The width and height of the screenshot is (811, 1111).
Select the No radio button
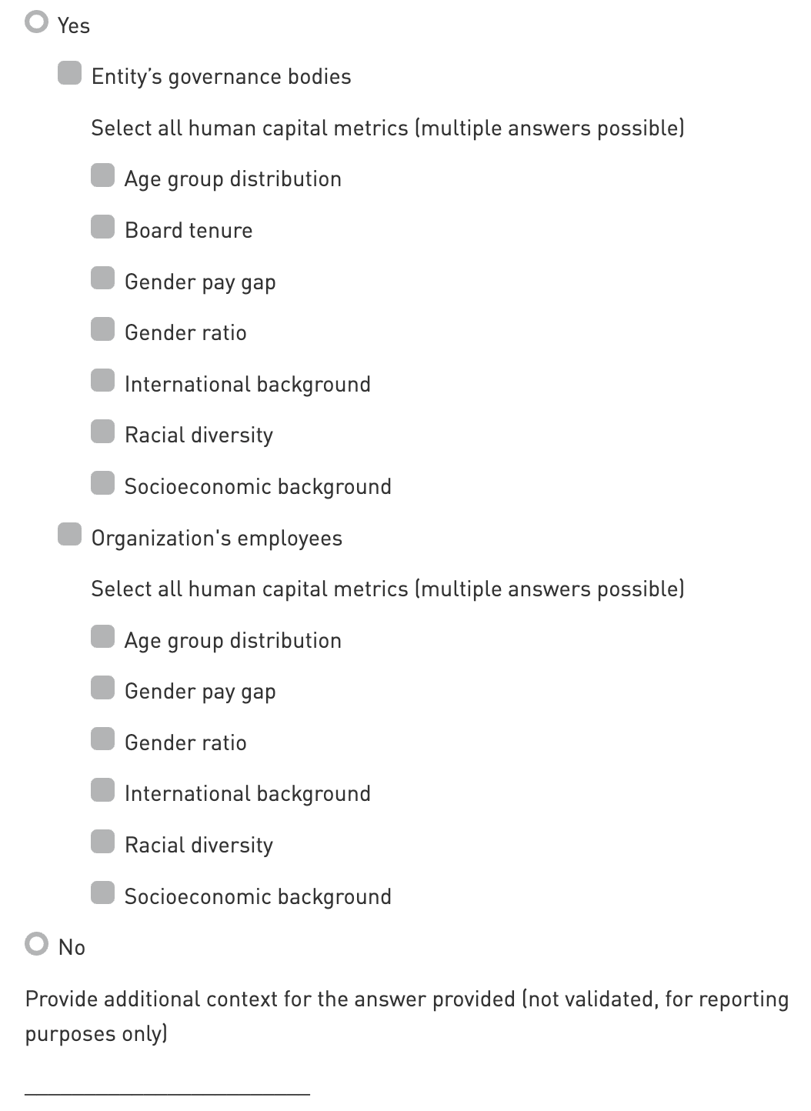coord(36,944)
